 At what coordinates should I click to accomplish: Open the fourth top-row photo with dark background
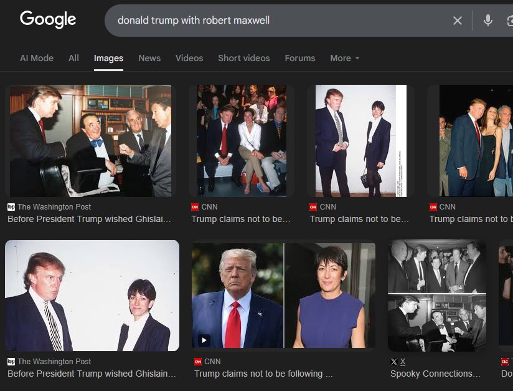(476, 141)
